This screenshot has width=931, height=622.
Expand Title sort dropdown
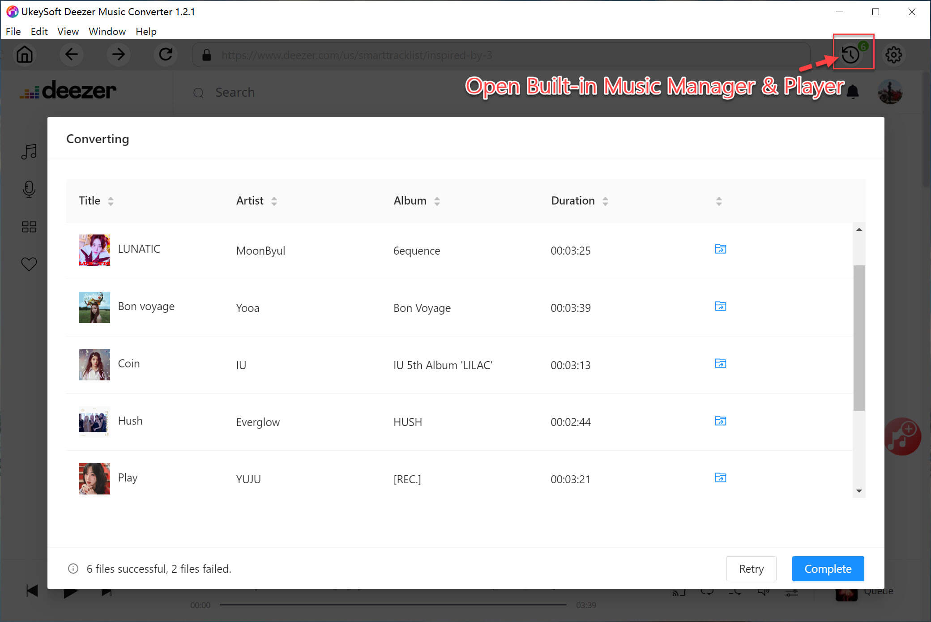point(111,201)
